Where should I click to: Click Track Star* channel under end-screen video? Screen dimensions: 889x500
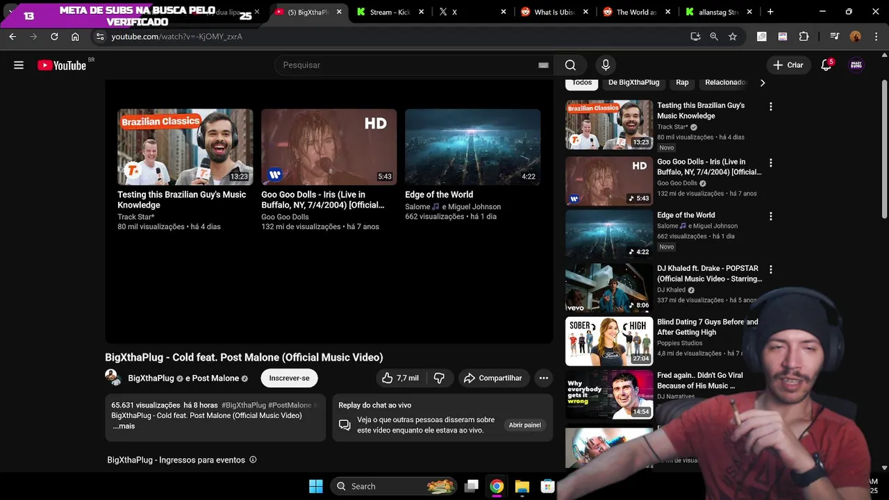tap(136, 217)
